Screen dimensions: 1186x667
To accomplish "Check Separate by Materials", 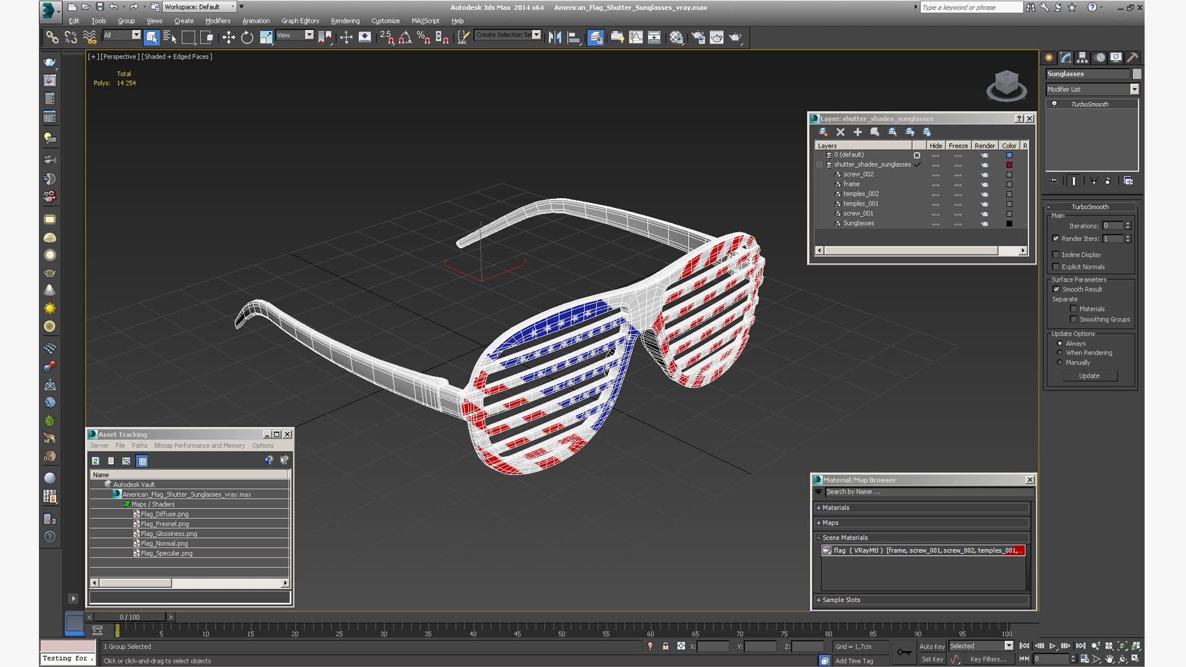I will [x=1074, y=309].
